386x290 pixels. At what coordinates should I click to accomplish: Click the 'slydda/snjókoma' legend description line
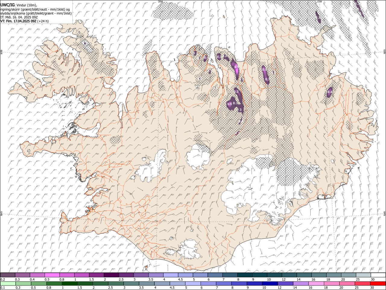coord(36,13)
